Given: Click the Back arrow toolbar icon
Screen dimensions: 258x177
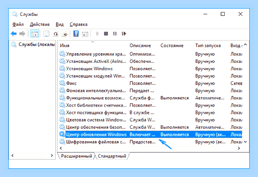Looking at the screenshot, I should point(14,34).
